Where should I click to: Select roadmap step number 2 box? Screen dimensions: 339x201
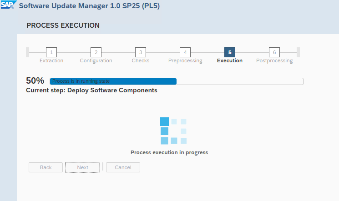tap(96, 52)
